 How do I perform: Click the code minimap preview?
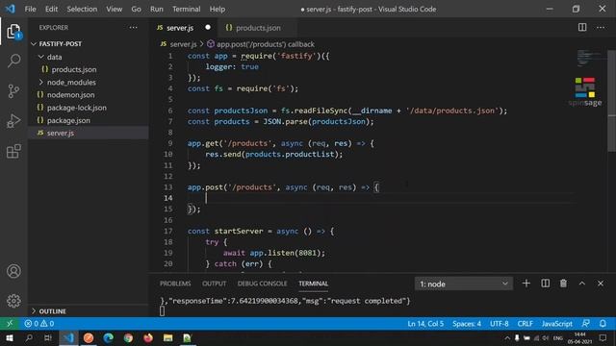coord(591,58)
